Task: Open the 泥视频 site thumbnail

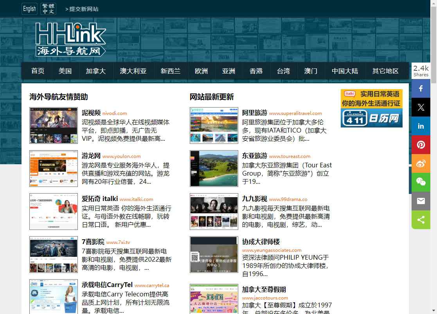Action: pos(54,126)
